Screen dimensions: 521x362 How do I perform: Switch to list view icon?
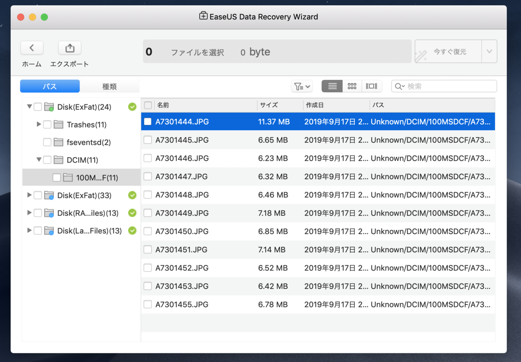pyautogui.click(x=332, y=86)
